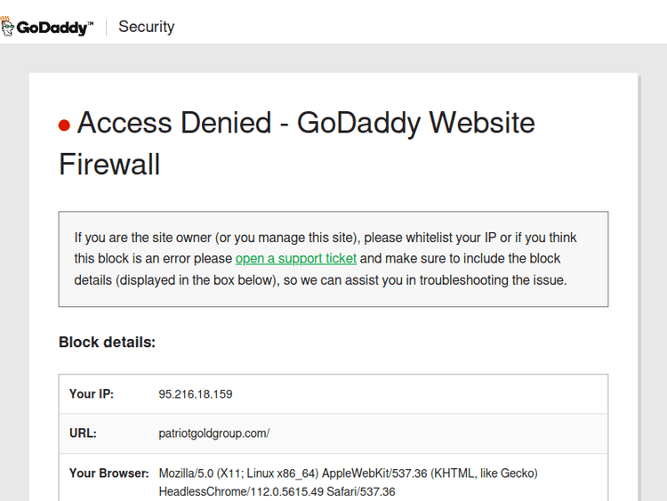This screenshot has width=667, height=501.
Task: Click the word "Firewall" in the heading
Action: [109, 165]
